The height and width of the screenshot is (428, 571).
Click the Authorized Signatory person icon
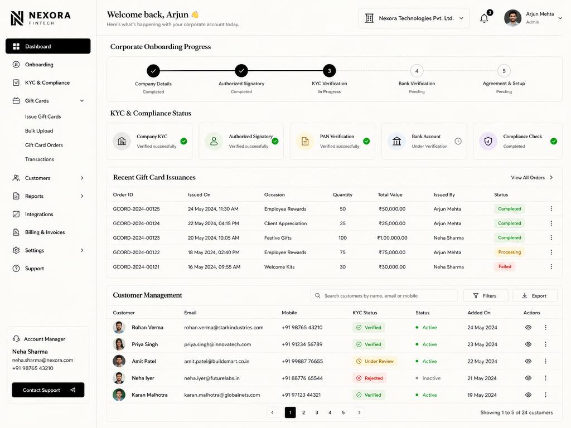coord(214,141)
